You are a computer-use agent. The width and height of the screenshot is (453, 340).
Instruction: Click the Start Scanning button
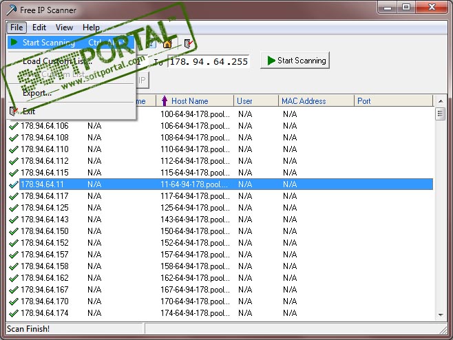point(295,61)
